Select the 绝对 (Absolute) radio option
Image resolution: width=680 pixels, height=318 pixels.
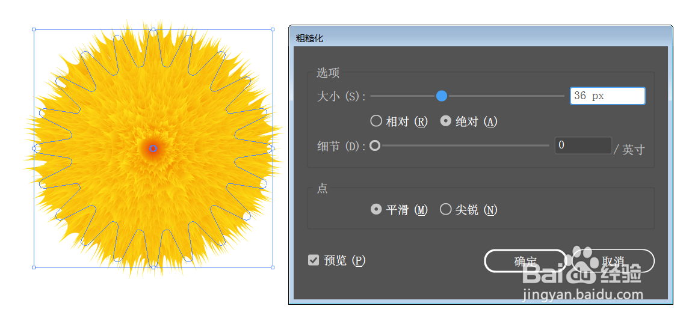click(468, 121)
